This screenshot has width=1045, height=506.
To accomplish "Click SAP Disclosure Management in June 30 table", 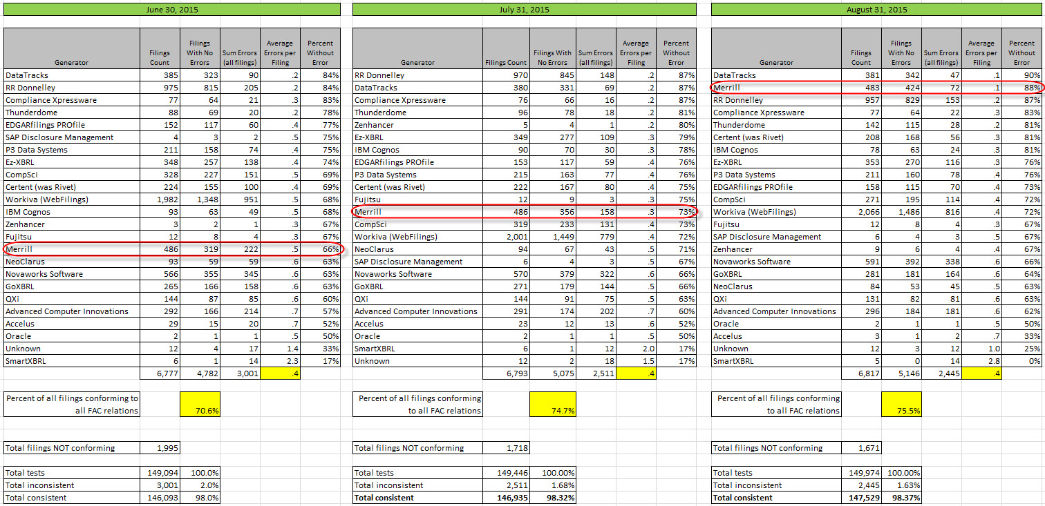I will point(59,137).
